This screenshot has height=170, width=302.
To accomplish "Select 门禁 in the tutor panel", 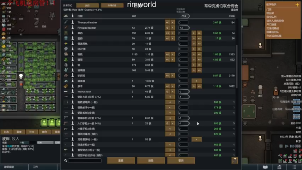I will coord(269,9).
